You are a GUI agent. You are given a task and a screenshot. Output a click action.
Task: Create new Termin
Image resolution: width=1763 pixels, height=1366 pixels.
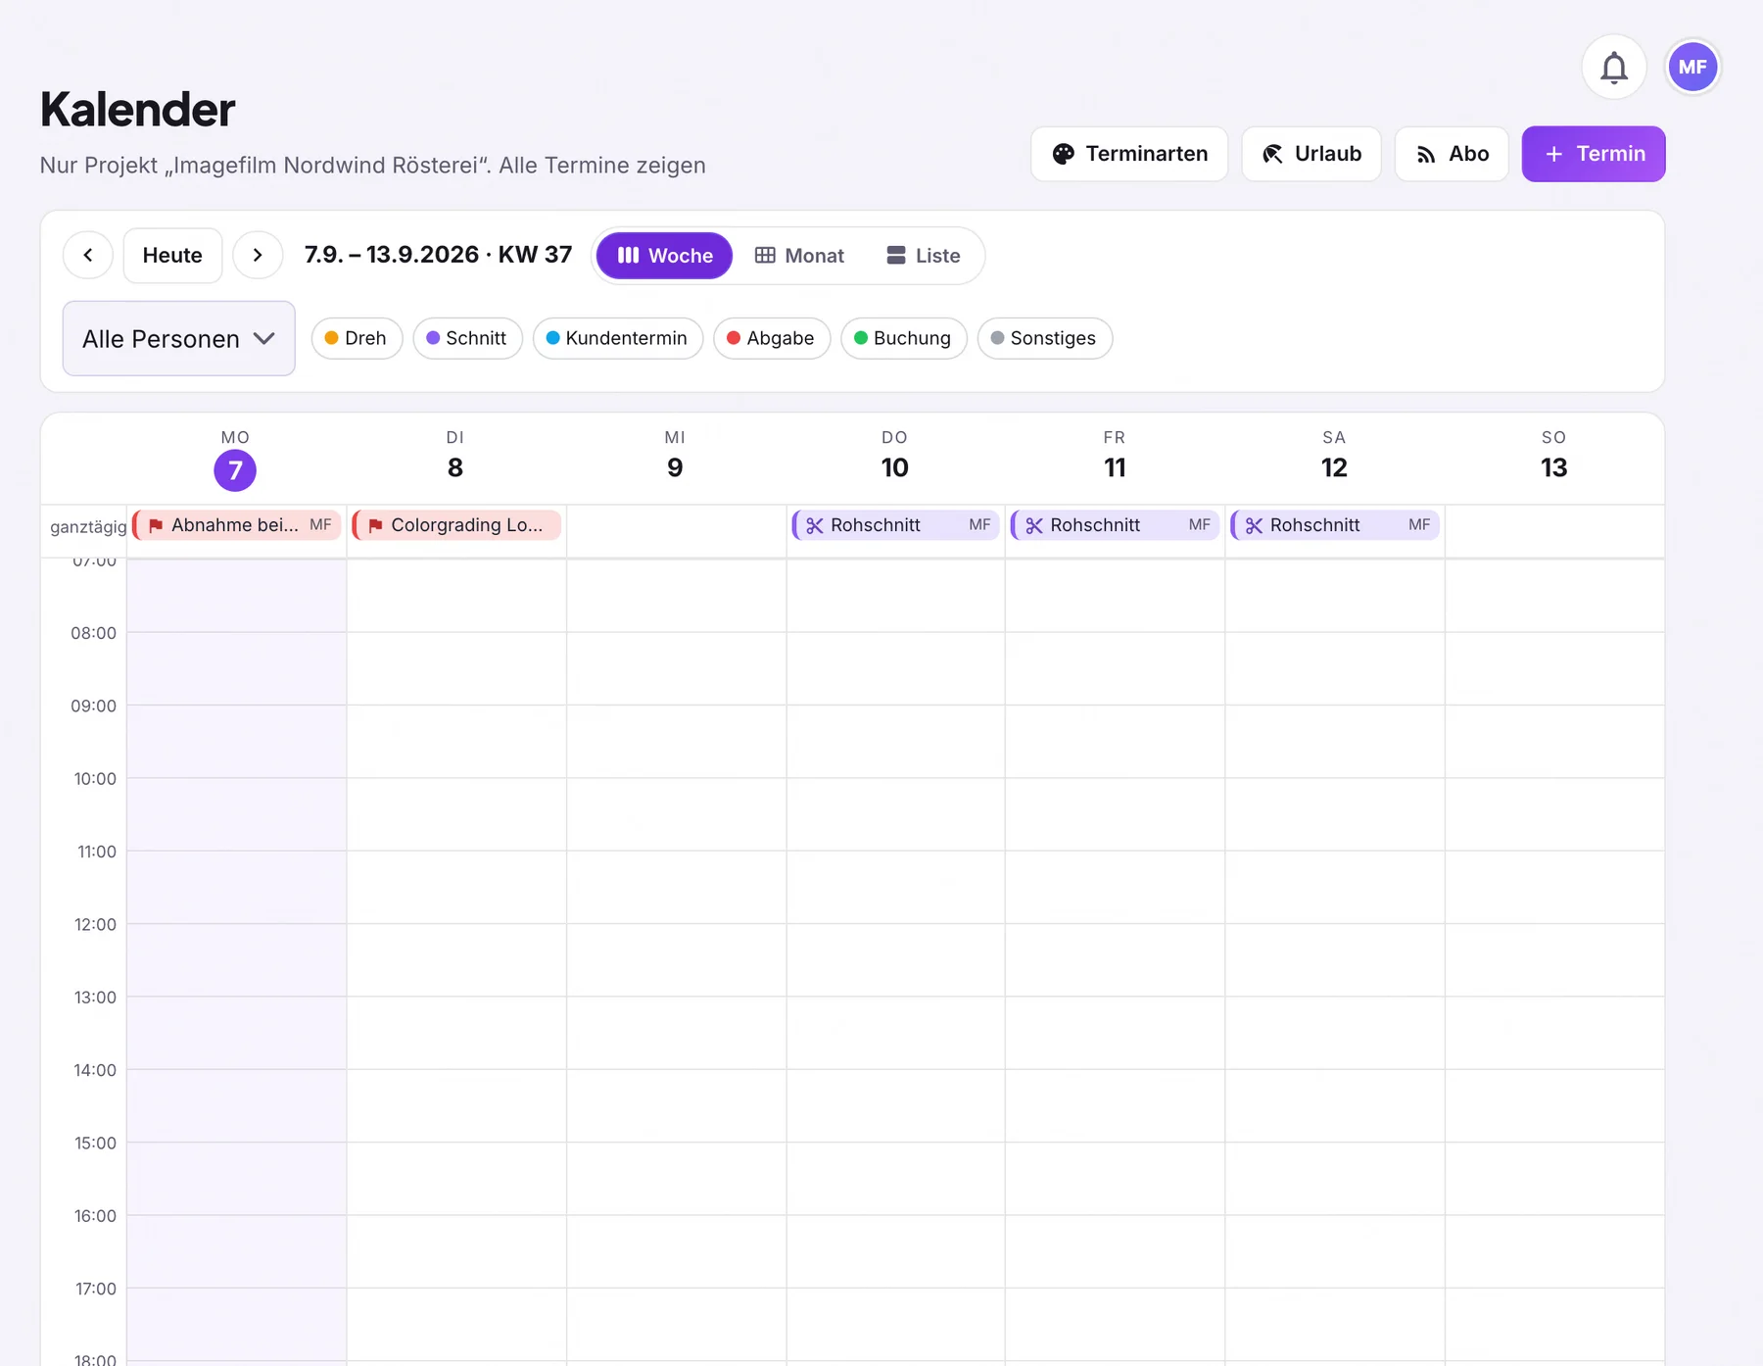(1594, 154)
